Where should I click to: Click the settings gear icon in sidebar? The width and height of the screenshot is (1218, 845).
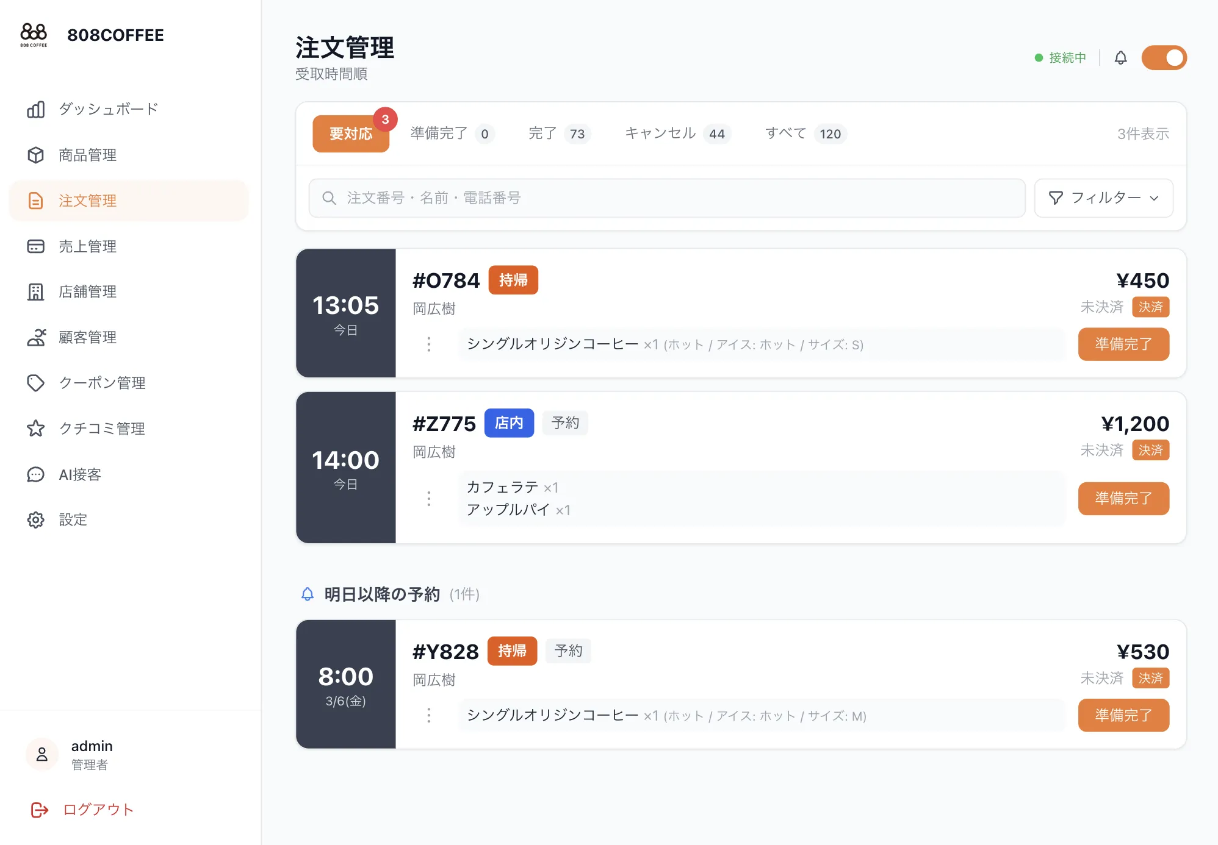pos(36,520)
